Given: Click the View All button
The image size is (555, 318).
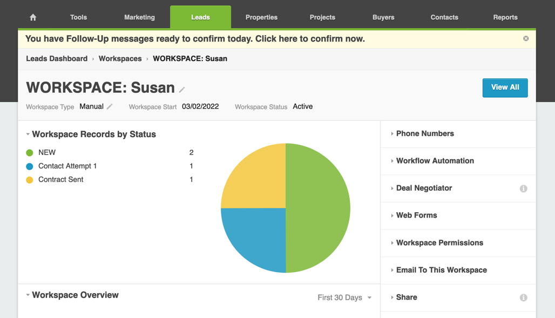Looking at the screenshot, I should 505,87.
